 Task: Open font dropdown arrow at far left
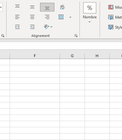coord(1,7)
